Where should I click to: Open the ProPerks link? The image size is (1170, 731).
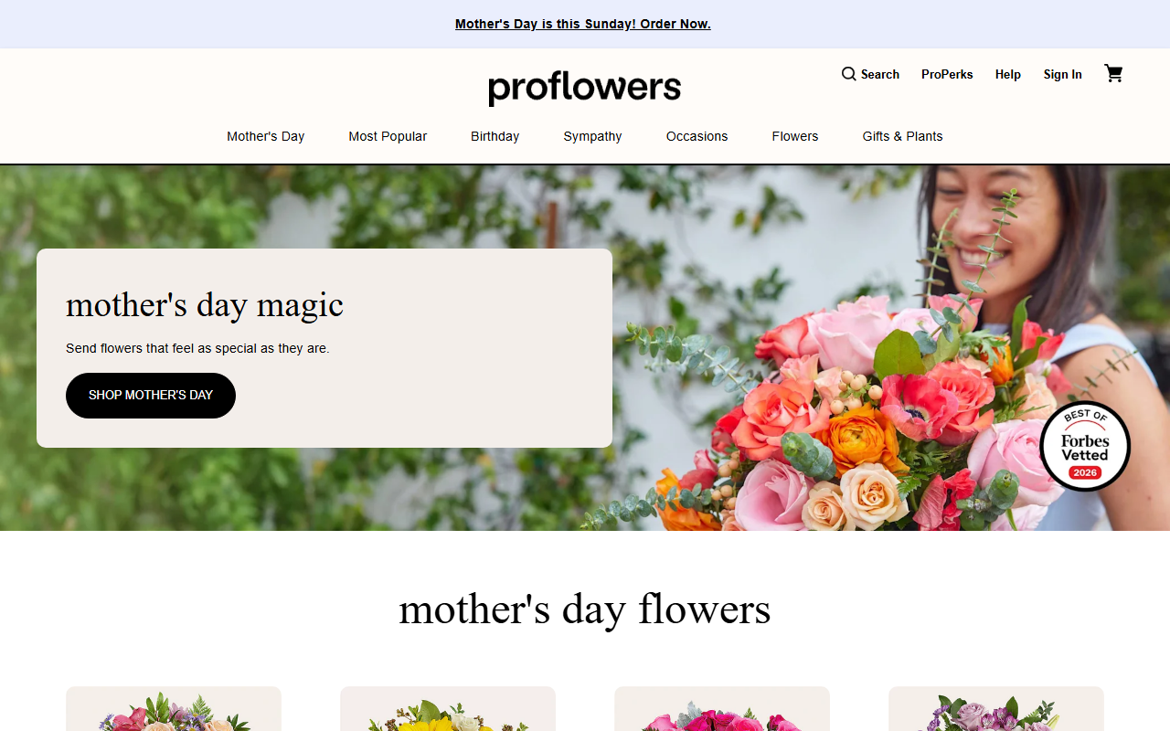947,74
